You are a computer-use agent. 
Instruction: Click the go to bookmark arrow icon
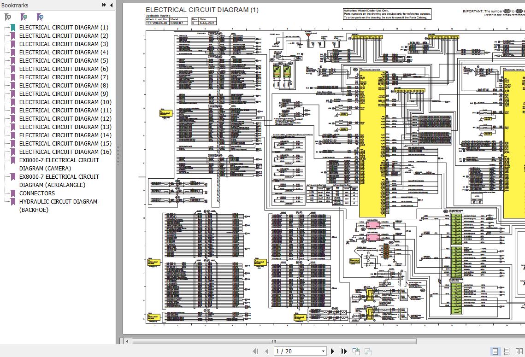(41, 17)
